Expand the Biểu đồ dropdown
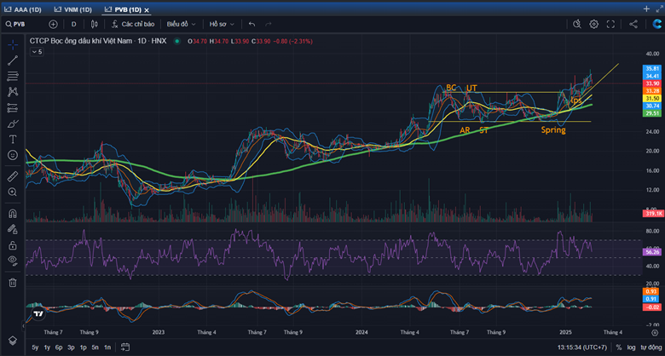The image size is (665, 356). tap(180, 25)
